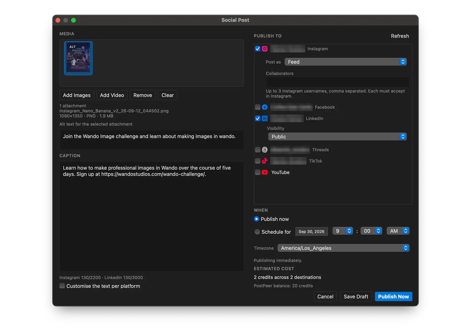Click the hour stepper showing 9
Image resolution: width=471 pixels, height=335 pixels.
click(x=342, y=231)
